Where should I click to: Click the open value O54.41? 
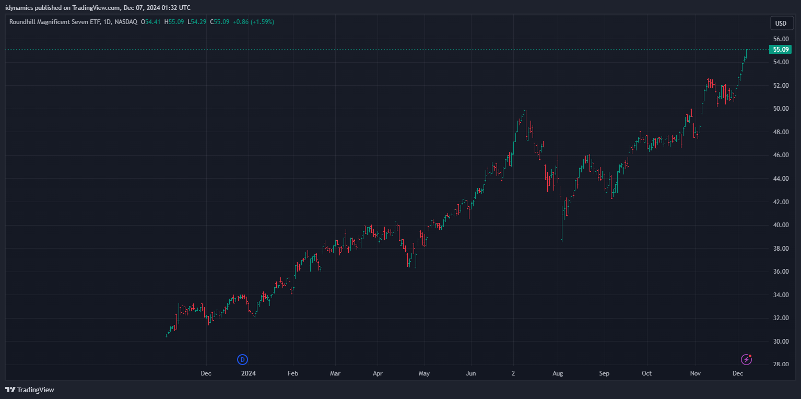pos(152,22)
